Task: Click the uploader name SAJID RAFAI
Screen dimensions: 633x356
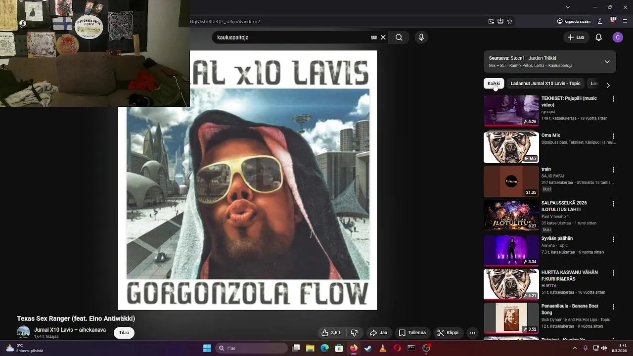Action: [x=552, y=176]
